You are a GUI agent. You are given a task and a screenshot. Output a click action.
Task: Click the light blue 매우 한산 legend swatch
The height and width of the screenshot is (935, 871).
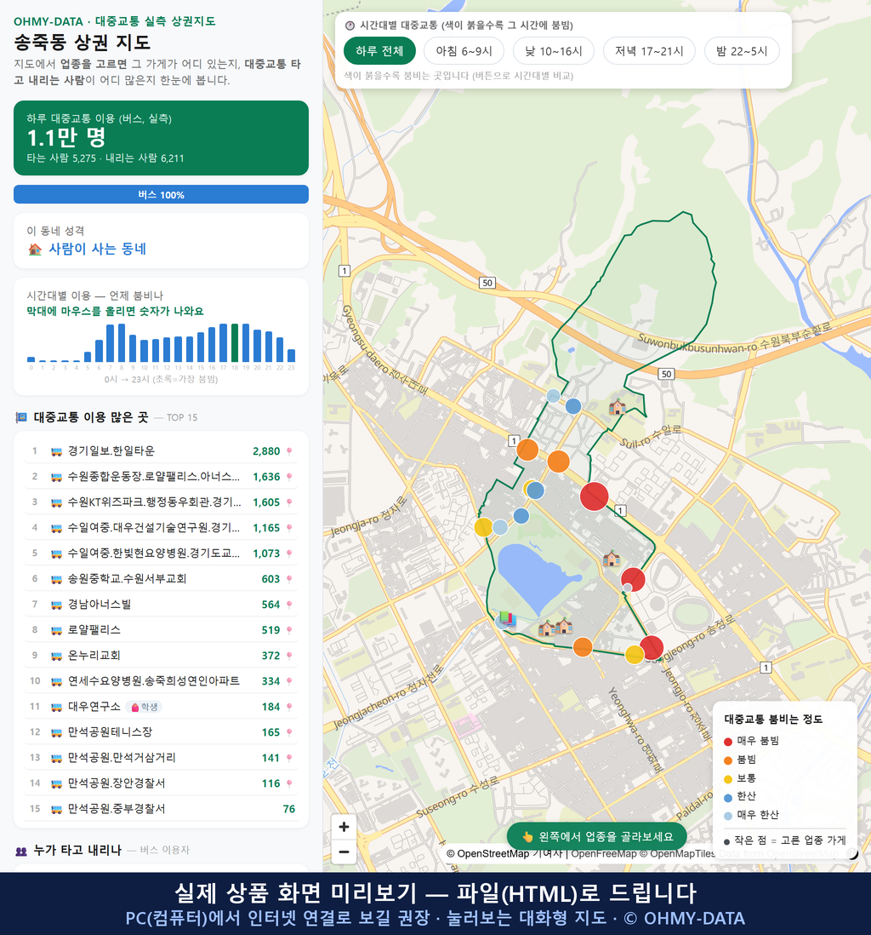pos(727,816)
